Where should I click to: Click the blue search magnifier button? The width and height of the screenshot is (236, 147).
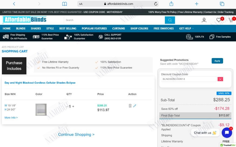170,20
